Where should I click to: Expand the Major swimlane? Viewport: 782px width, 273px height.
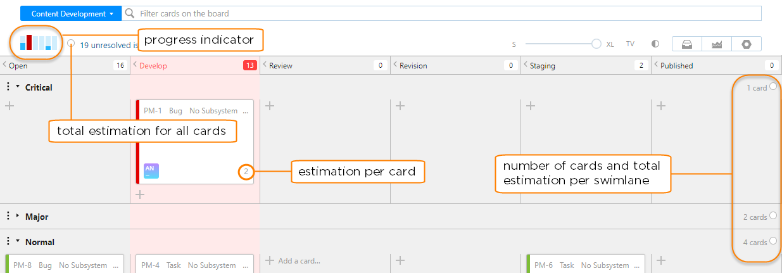18,217
